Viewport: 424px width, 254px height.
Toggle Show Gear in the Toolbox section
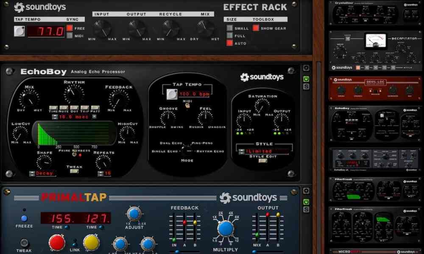pos(256,28)
